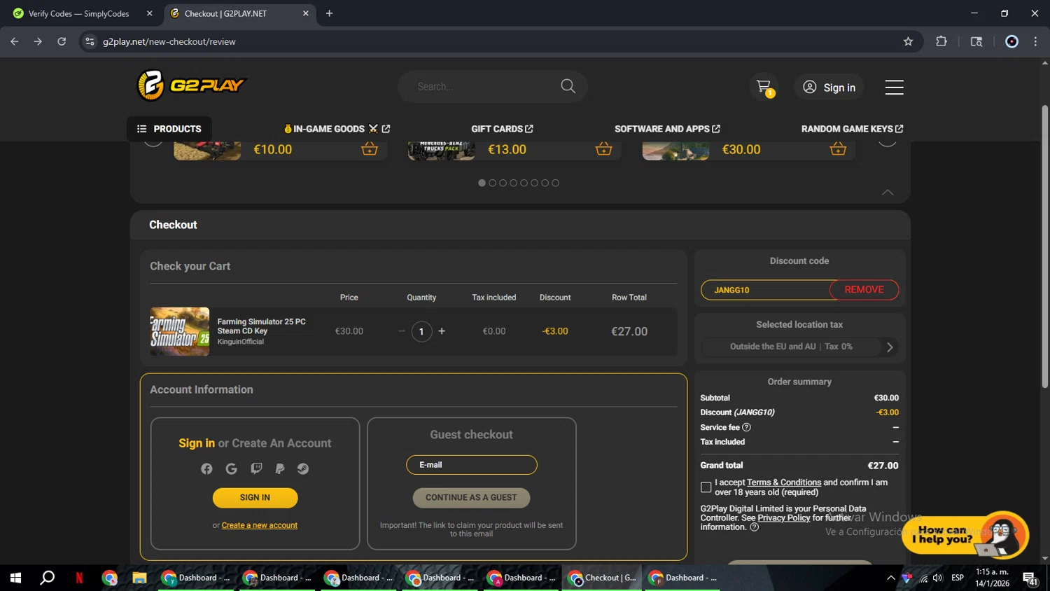Open Chrome three-dot menu
This screenshot has height=591, width=1050.
click(1036, 41)
